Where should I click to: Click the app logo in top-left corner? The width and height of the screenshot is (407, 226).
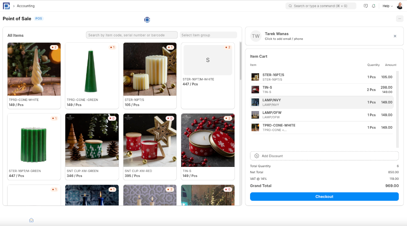pyautogui.click(x=6, y=6)
